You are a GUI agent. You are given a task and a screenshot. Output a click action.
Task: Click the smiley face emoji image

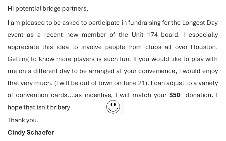click(113, 107)
